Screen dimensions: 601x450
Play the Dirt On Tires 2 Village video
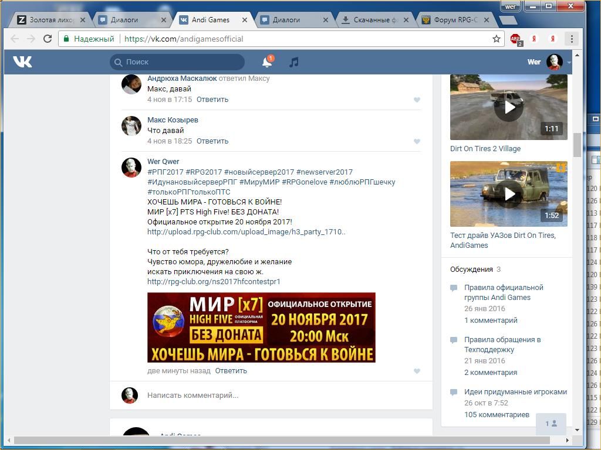click(509, 108)
